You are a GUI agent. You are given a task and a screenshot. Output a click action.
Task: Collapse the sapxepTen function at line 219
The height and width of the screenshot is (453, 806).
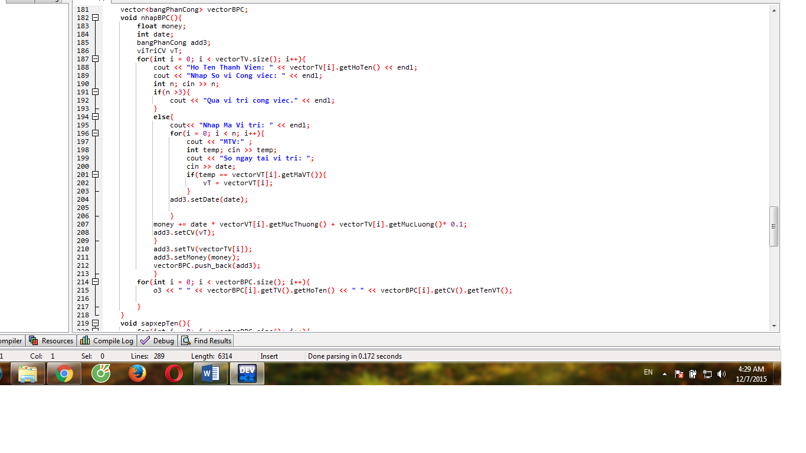coord(95,323)
